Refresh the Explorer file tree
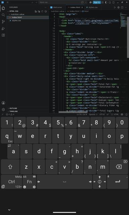 pos(42,11)
